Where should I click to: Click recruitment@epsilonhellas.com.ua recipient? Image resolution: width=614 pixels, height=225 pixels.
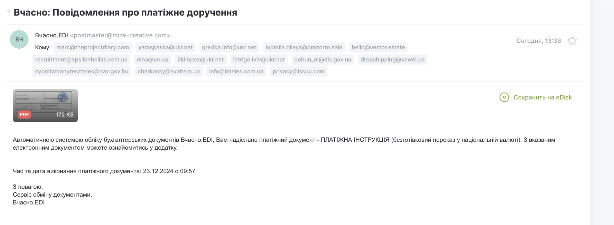click(81, 59)
